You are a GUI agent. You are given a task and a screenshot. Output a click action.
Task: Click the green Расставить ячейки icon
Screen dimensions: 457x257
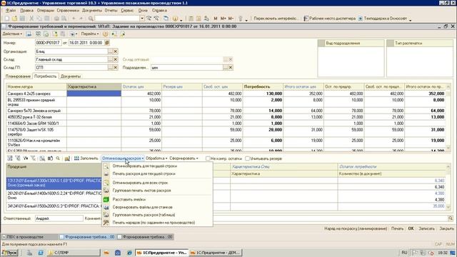click(106, 200)
